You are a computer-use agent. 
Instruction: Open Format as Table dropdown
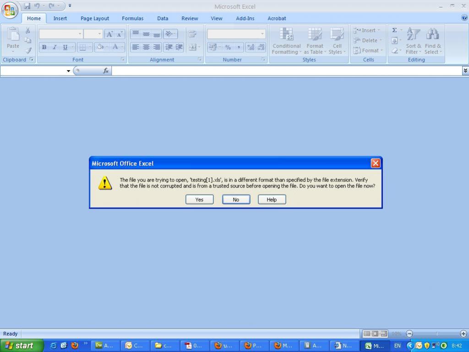pos(315,41)
